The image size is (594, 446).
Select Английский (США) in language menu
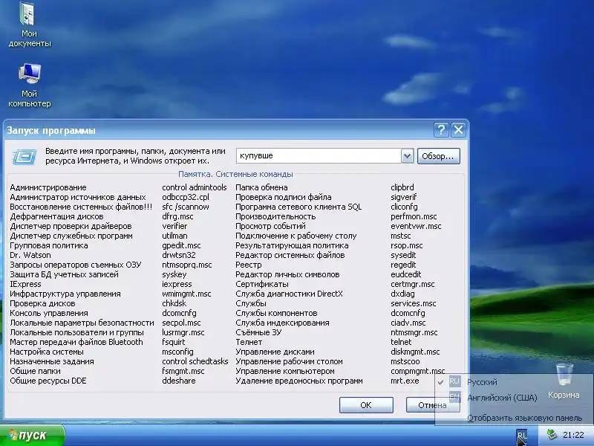coord(503,398)
